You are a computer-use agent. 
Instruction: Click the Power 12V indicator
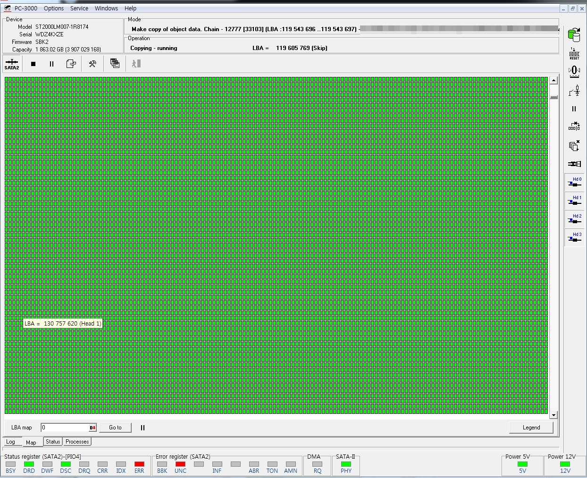point(565,464)
